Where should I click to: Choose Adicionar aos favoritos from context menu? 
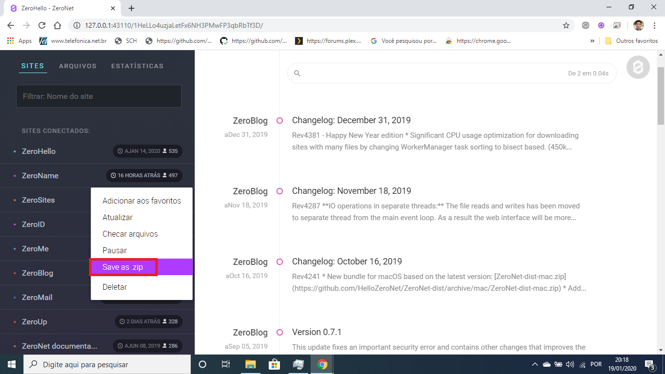142,201
